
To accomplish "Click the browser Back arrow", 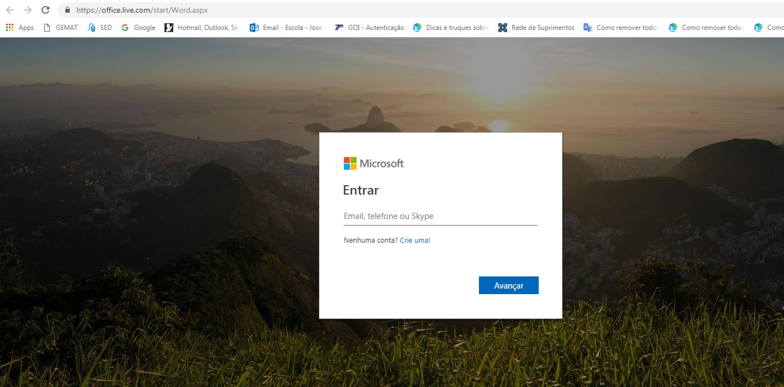I will (10, 10).
